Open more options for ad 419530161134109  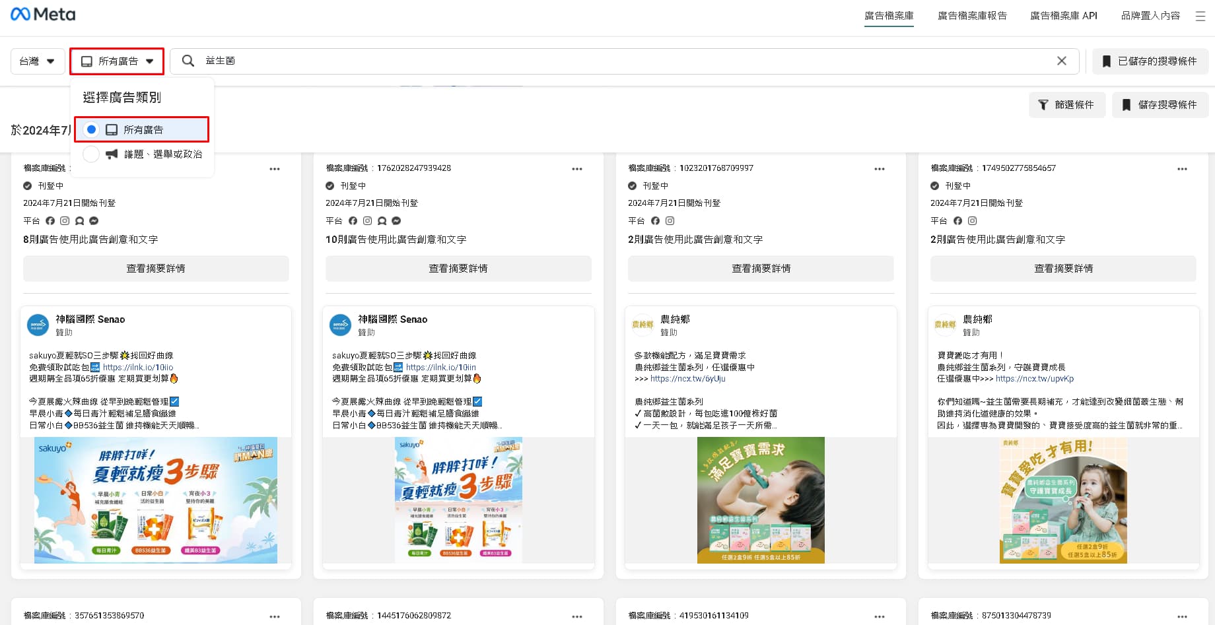(880, 616)
